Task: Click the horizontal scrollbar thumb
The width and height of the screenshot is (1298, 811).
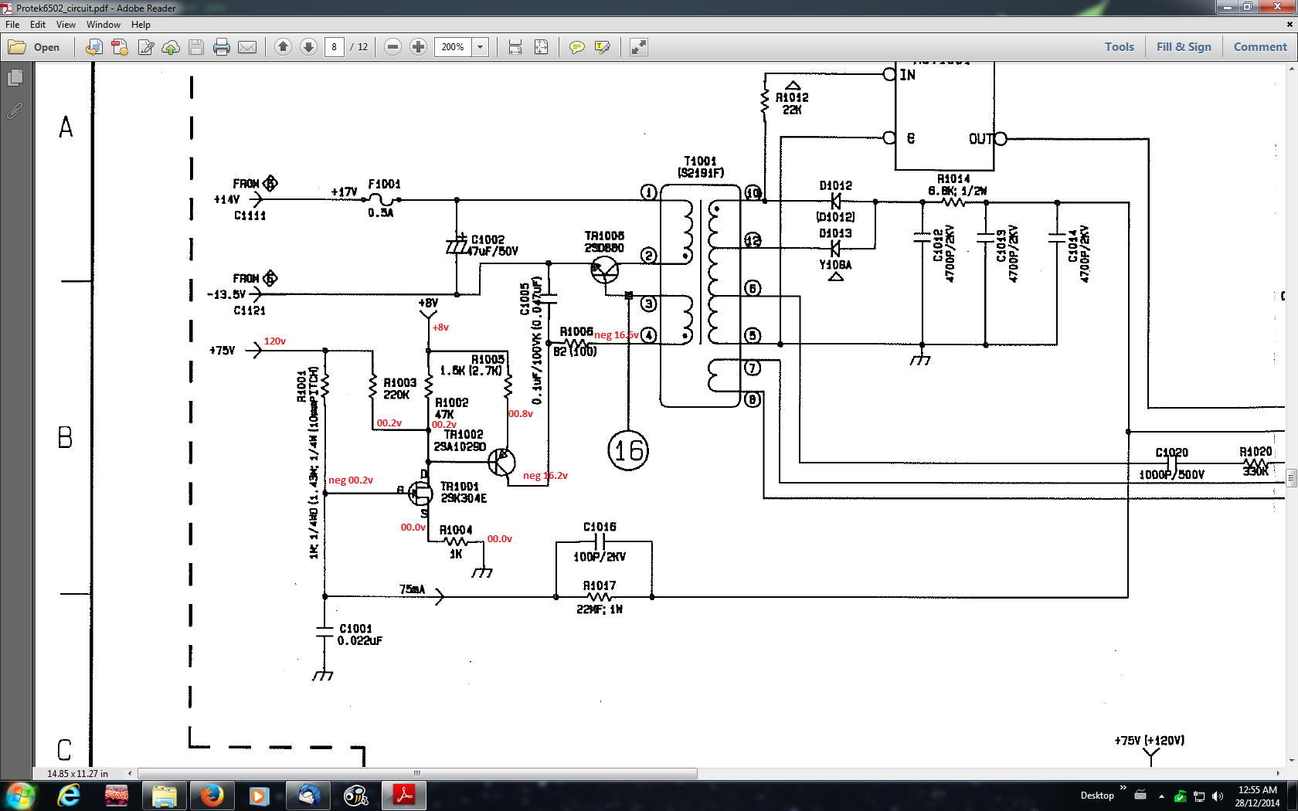Action: point(417,773)
